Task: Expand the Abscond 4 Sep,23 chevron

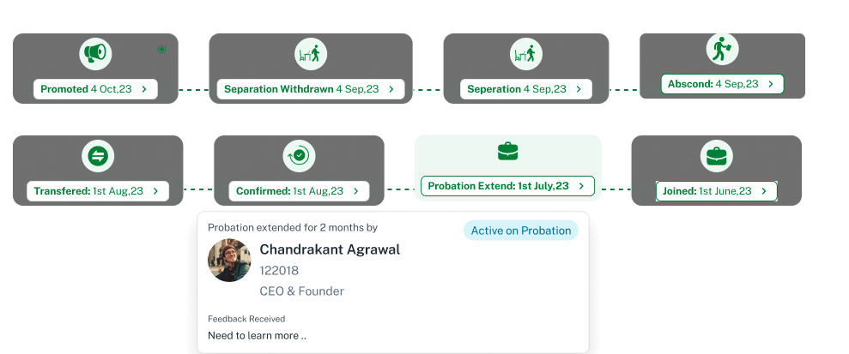Action: (771, 84)
